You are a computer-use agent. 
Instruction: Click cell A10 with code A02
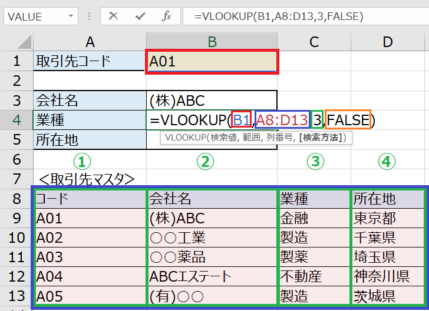[x=90, y=238]
